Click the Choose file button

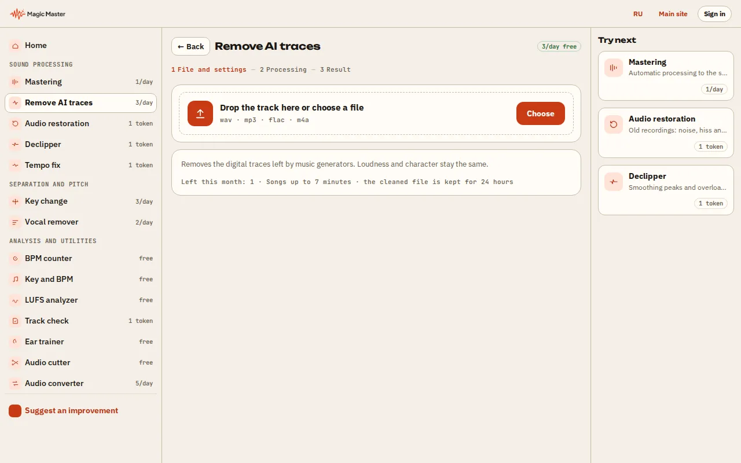point(541,113)
